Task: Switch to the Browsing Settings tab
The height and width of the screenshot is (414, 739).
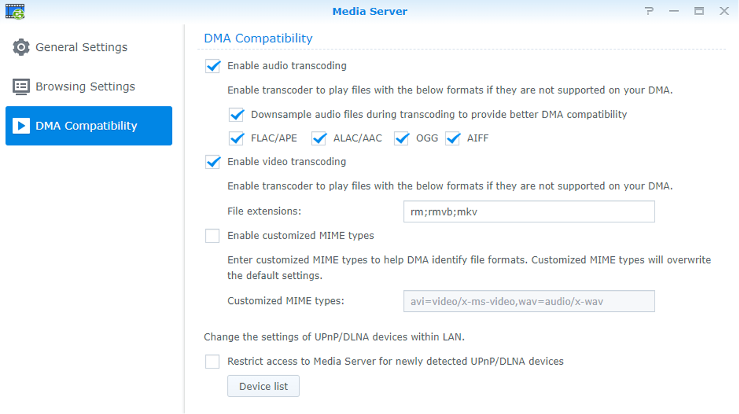Action: [x=85, y=86]
